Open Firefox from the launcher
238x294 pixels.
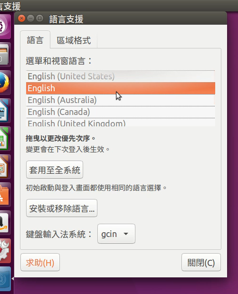(4, 83)
